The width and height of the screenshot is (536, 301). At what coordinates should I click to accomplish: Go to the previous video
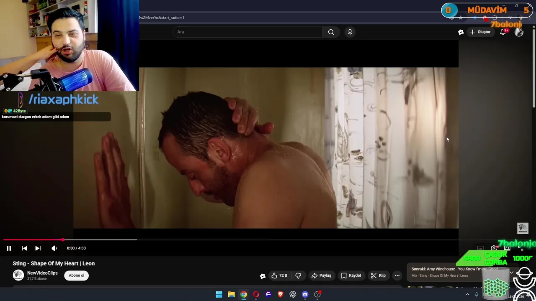tap(24, 248)
